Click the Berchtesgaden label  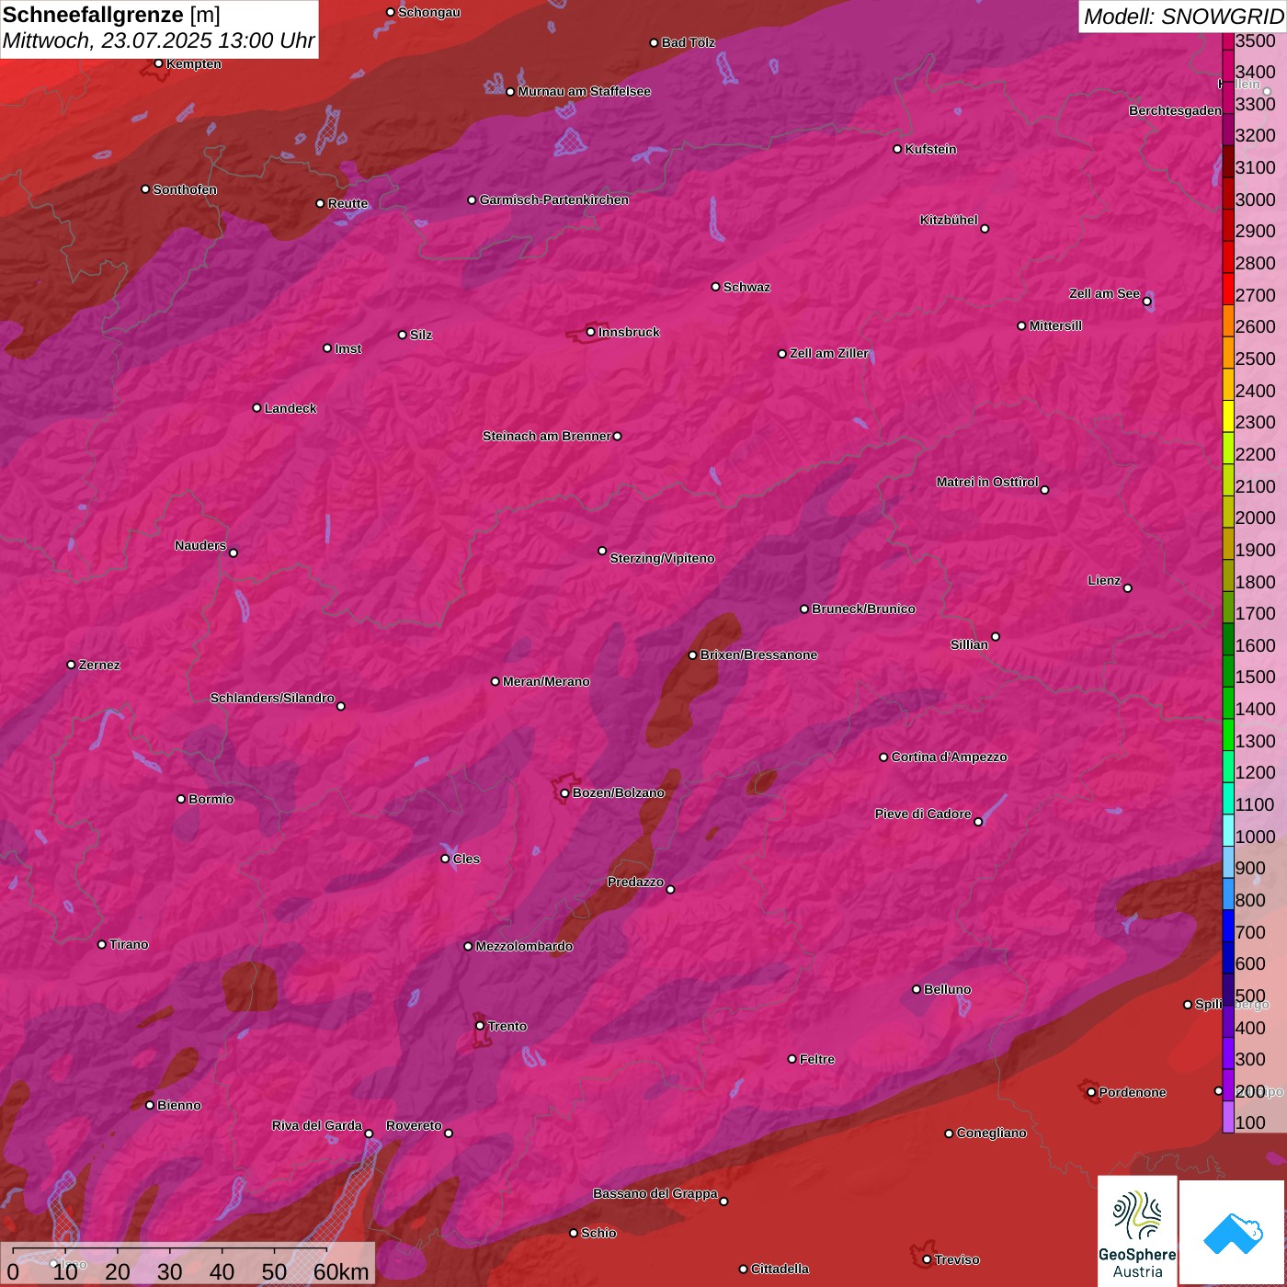click(1176, 110)
